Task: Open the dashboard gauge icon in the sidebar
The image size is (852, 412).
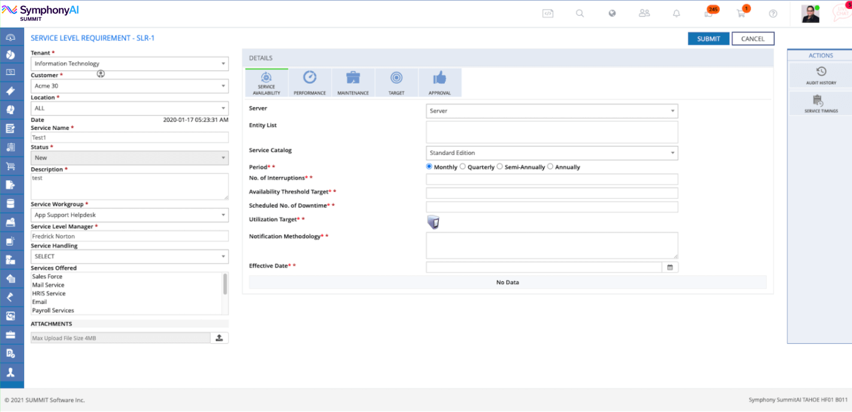Action: tap(11, 38)
